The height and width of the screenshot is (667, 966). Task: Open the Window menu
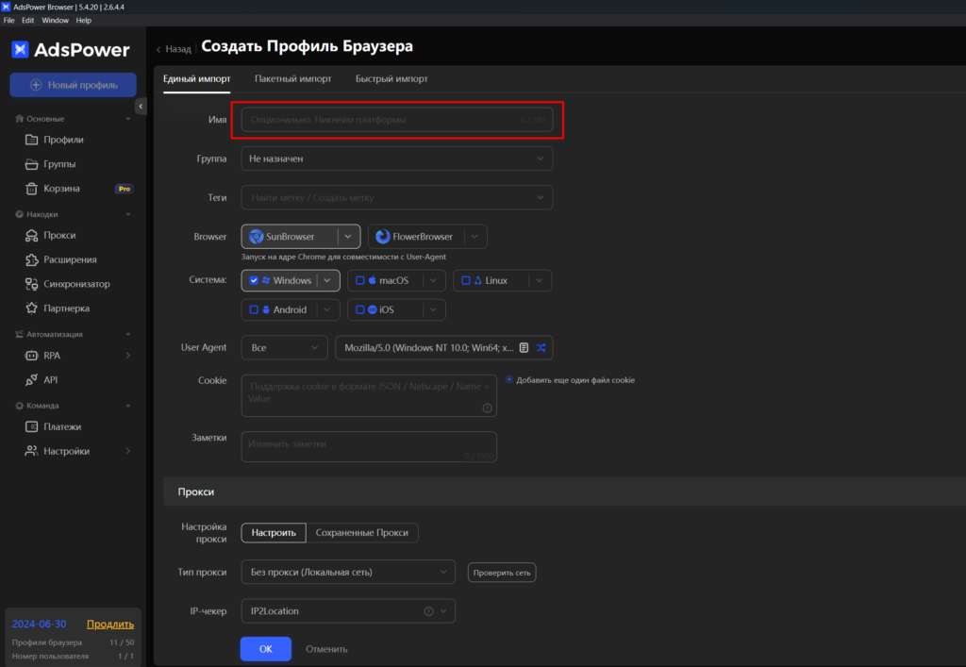click(56, 20)
